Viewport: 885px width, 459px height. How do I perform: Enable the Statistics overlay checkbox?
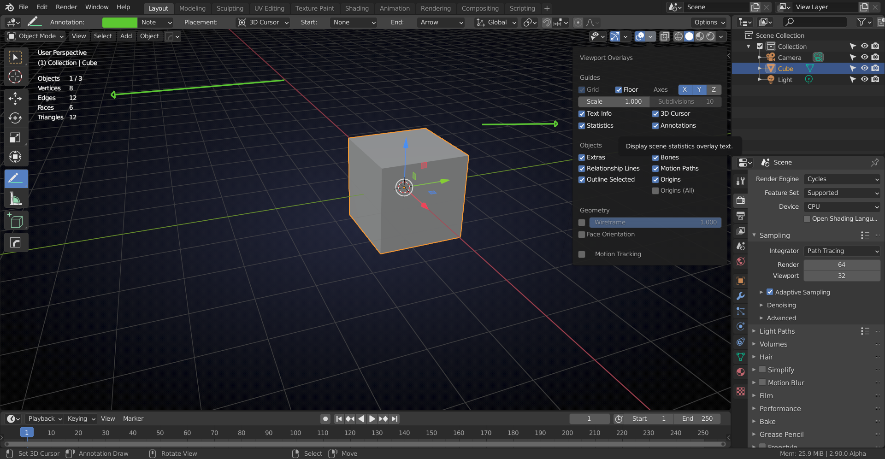coord(582,125)
